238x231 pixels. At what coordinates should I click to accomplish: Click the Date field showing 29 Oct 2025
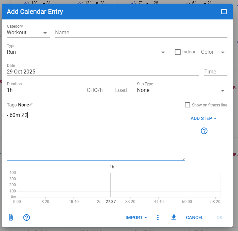coord(102,72)
